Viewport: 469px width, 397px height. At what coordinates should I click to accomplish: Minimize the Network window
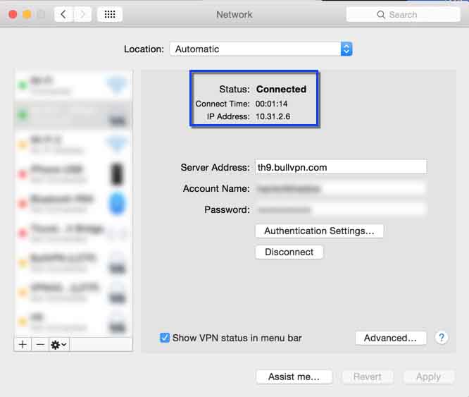pyautogui.click(x=27, y=14)
